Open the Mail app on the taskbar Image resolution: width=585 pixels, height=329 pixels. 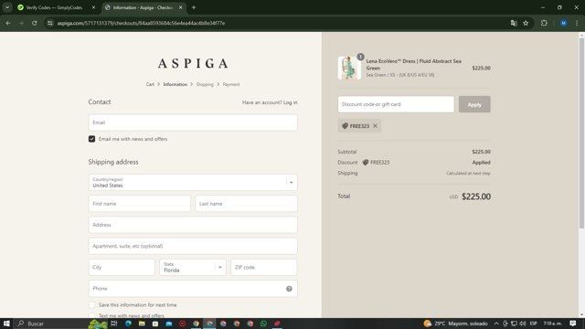pos(169,324)
